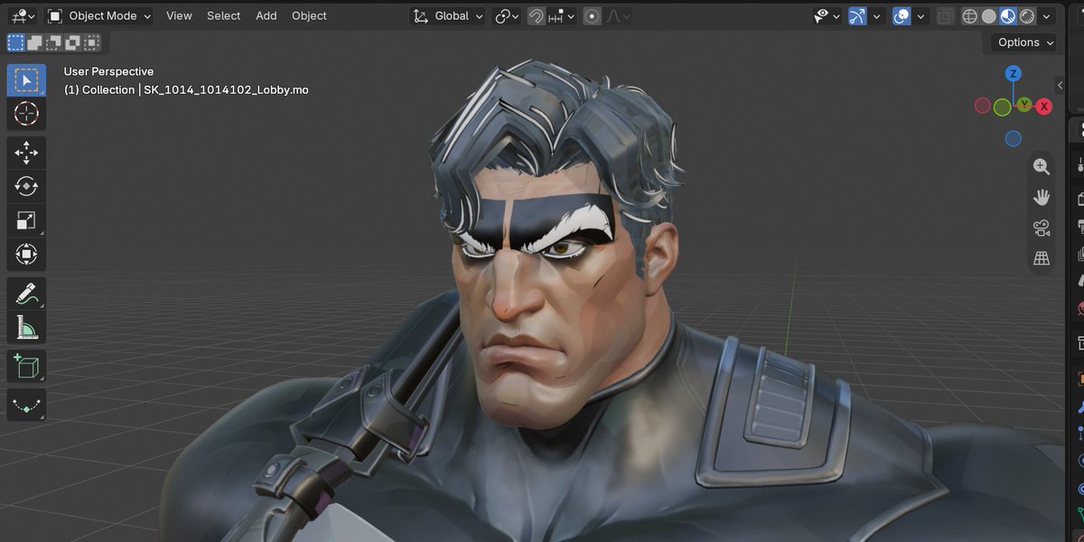1084x542 pixels.
Task: Toggle the camera view
Action: point(1042,228)
